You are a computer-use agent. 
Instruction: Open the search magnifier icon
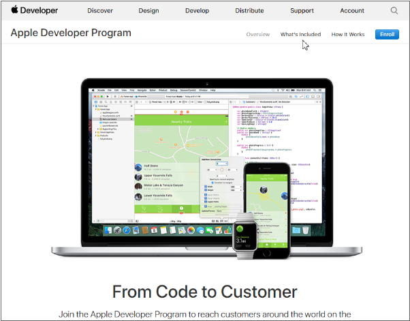(394, 11)
